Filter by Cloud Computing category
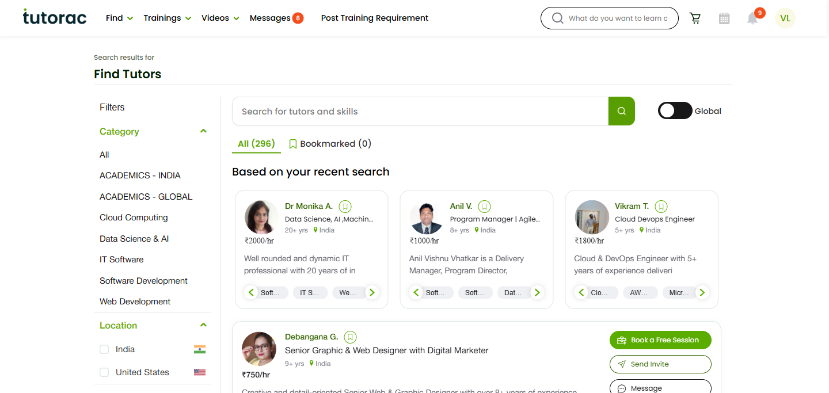Screen dimensions: 829x393 coord(134,218)
